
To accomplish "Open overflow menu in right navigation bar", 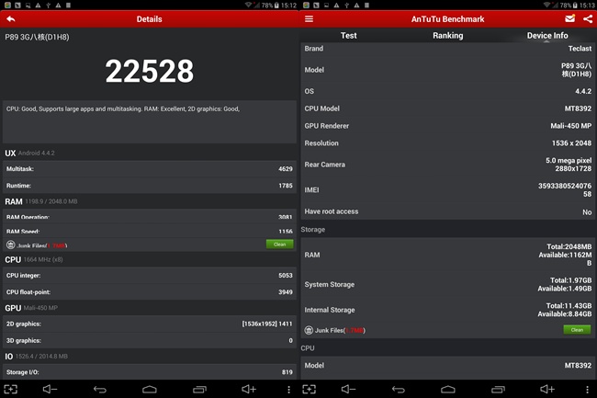I will [587, 389].
